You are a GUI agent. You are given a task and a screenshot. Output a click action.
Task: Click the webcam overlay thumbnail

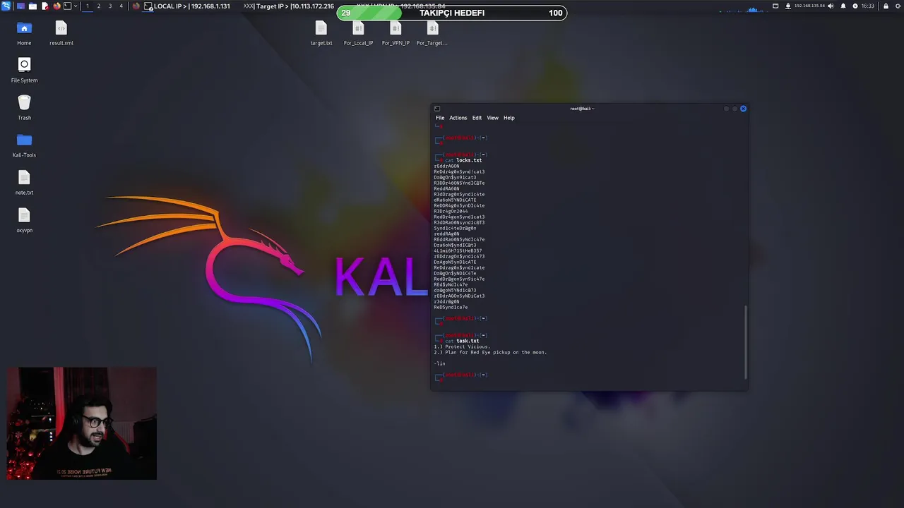(82, 423)
